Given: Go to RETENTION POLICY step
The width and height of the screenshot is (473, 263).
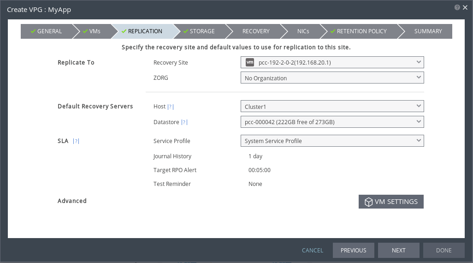Looking at the screenshot, I should coord(358,31).
